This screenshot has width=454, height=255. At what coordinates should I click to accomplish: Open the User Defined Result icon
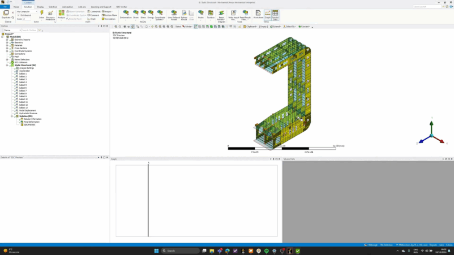click(173, 14)
